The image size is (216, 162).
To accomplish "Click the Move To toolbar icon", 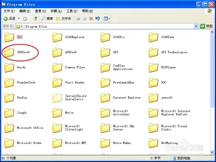I will pos(78,19).
